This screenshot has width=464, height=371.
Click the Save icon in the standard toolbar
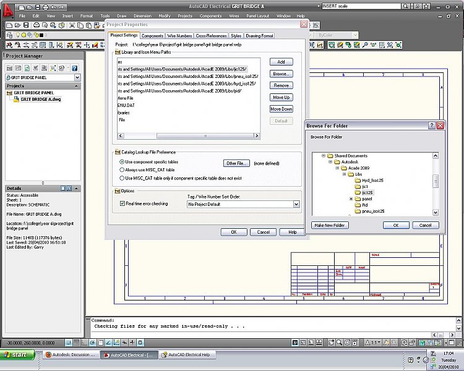(27, 25)
